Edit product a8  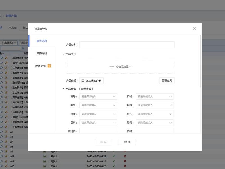[x=6, y=146]
